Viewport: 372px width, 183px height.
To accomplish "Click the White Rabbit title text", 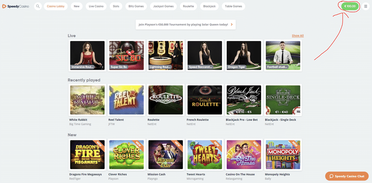I will point(78,120).
